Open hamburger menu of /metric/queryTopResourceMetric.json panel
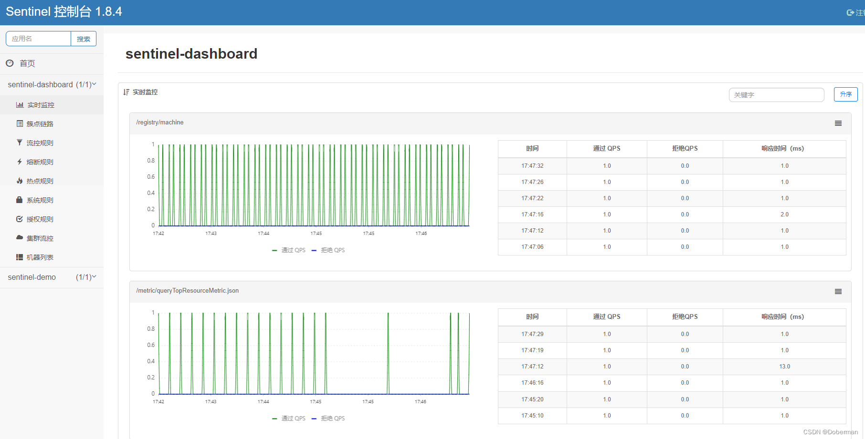Image resolution: width=865 pixels, height=439 pixels. coord(838,291)
